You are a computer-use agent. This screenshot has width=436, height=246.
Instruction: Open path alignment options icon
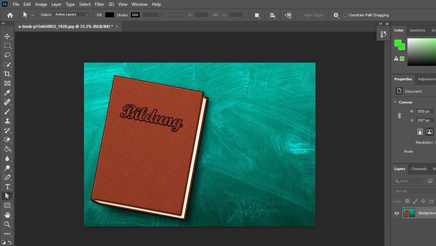[273, 15]
